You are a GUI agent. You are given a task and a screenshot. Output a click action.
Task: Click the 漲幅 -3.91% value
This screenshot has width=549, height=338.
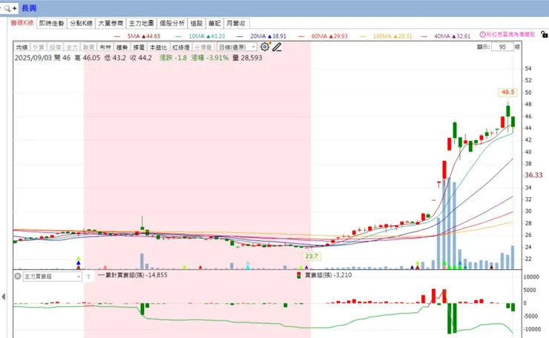point(210,58)
